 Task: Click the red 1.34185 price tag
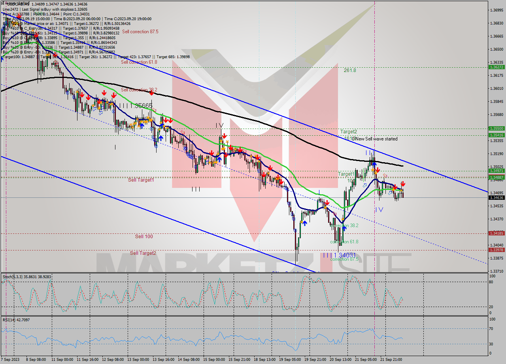tap(497, 233)
